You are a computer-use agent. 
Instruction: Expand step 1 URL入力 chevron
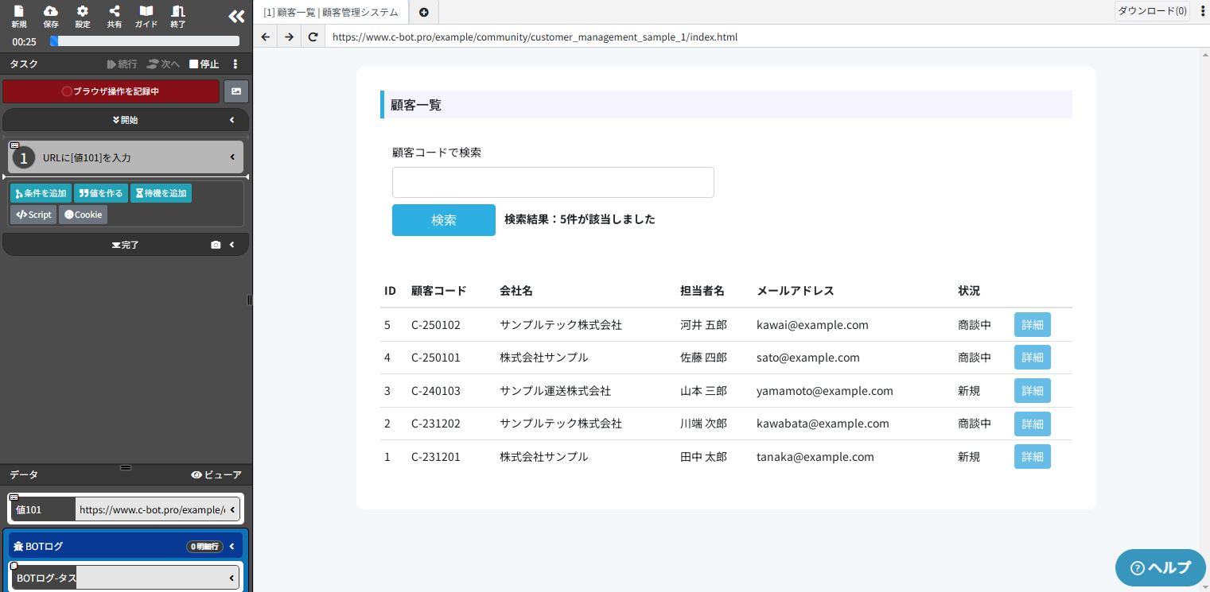(232, 157)
